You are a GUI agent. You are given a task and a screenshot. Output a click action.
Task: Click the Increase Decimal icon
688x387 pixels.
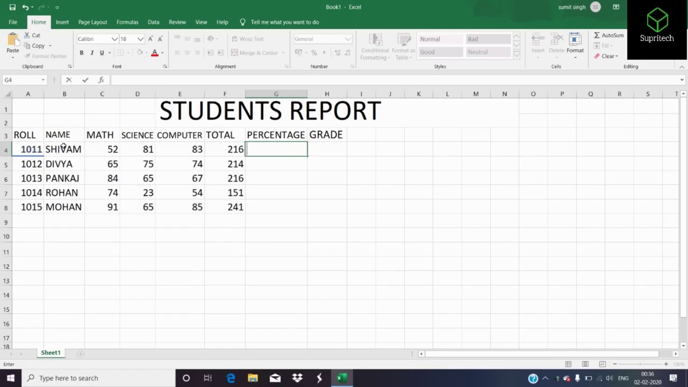click(x=337, y=53)
